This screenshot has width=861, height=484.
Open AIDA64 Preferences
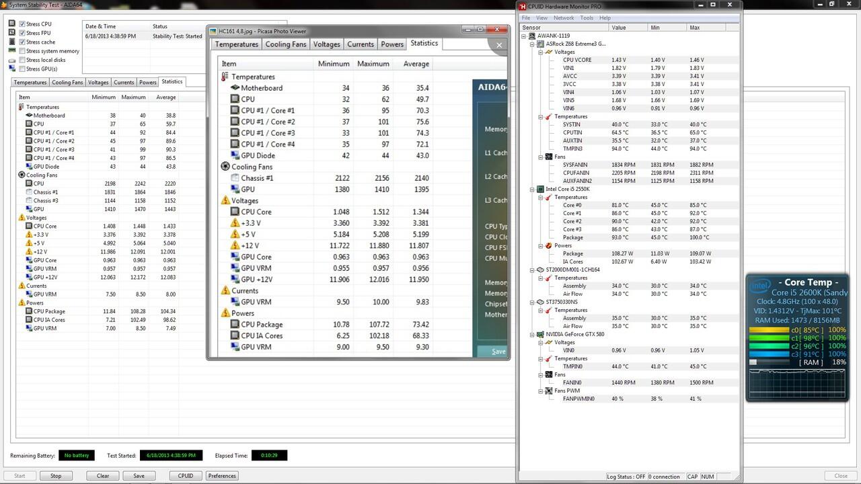222,476
